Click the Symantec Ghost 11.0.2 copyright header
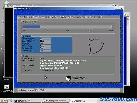This screenshot has width=137, height=103. pyautogui.click(x=60, y=17)
